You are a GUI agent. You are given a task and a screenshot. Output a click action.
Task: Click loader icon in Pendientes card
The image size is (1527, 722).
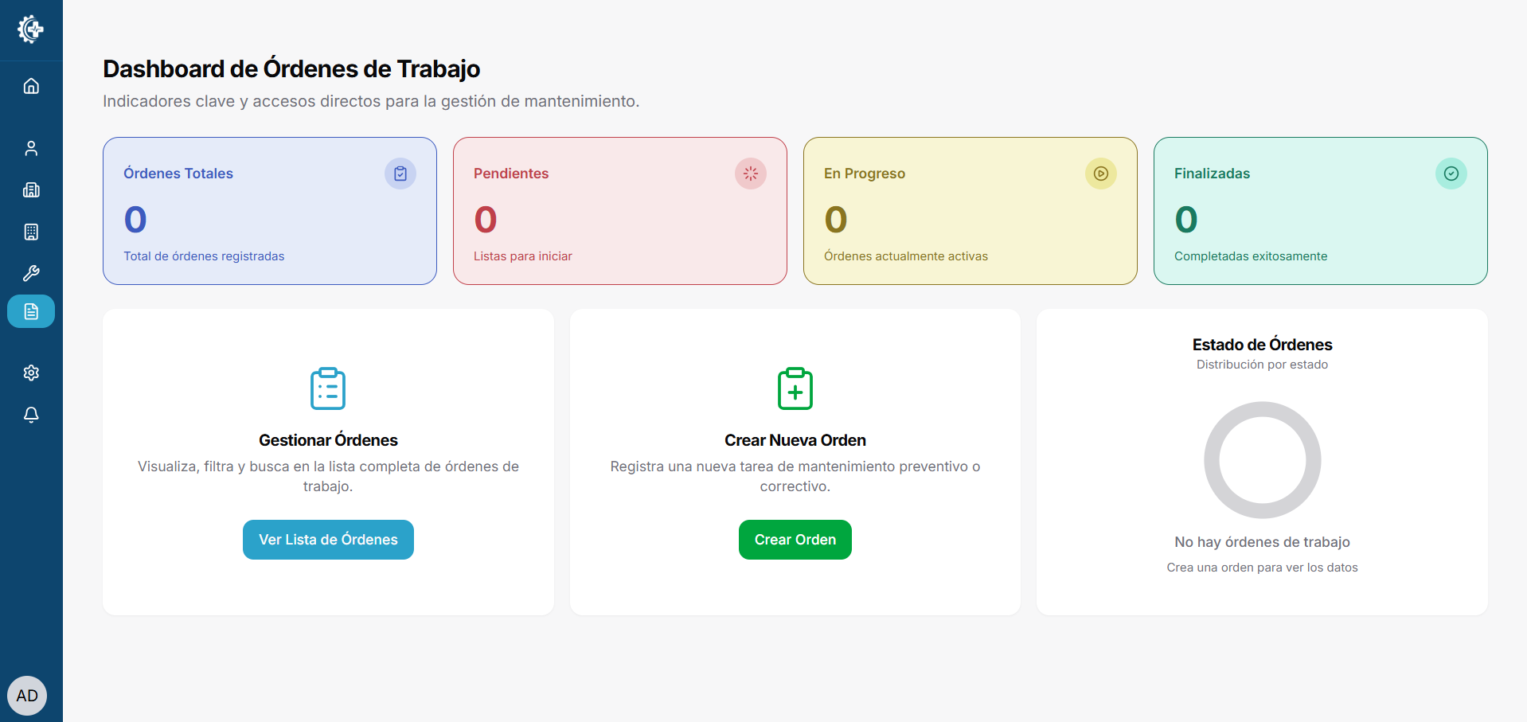coord(751,174)
